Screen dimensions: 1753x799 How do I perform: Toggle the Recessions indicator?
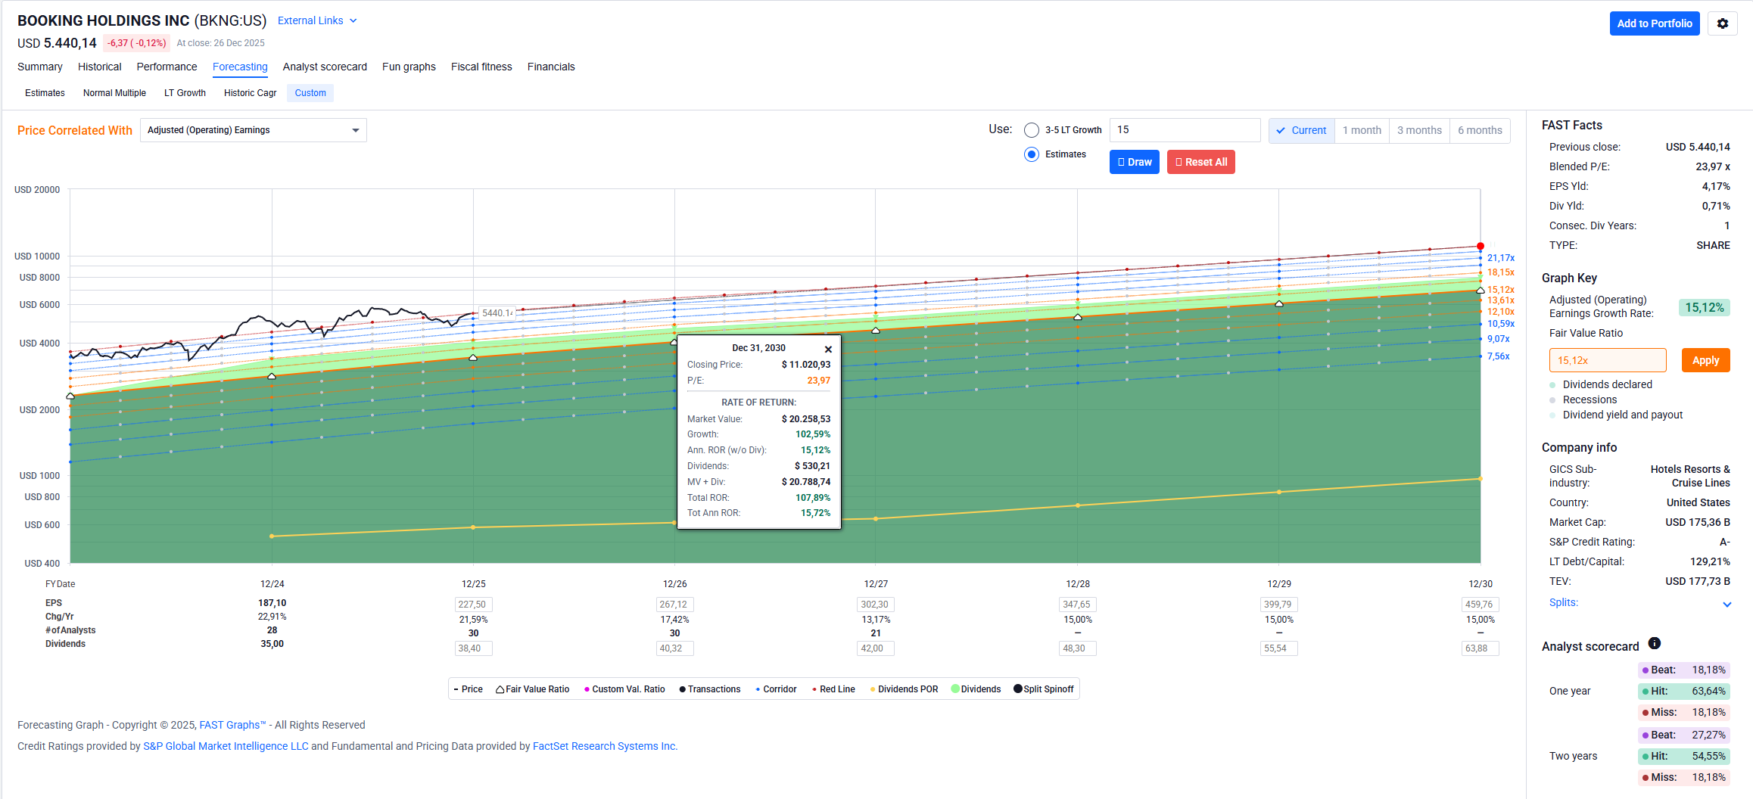pos(1553,400)
